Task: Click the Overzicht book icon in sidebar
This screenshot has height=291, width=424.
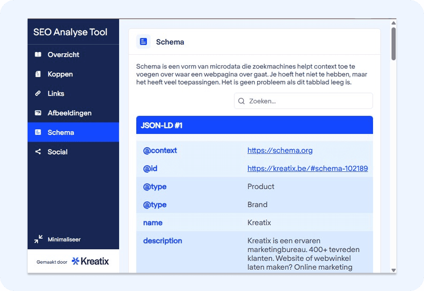Action: (x=38, y=55)
